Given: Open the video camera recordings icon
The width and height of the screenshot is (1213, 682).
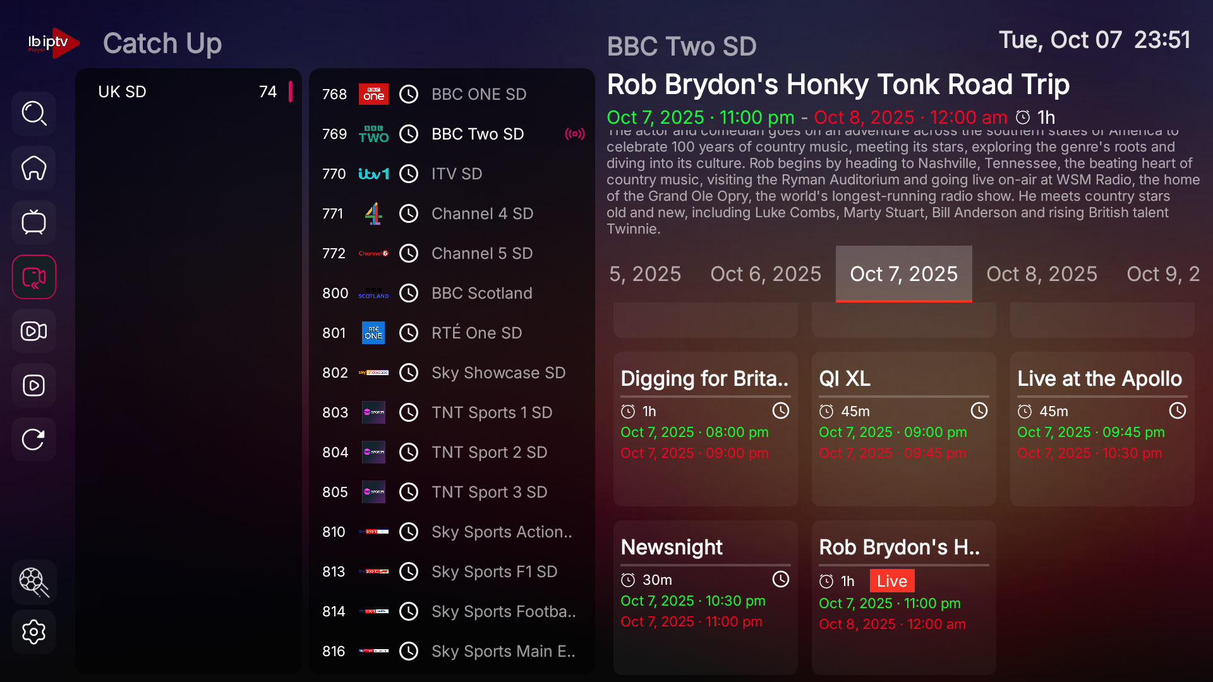Looking at the screenshot, I should point(34,331).
